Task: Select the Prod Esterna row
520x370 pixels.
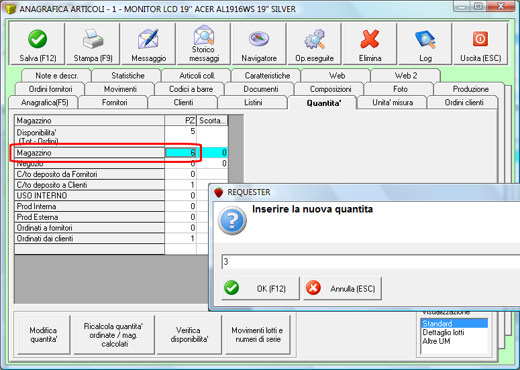Action: tap(89, 217)
